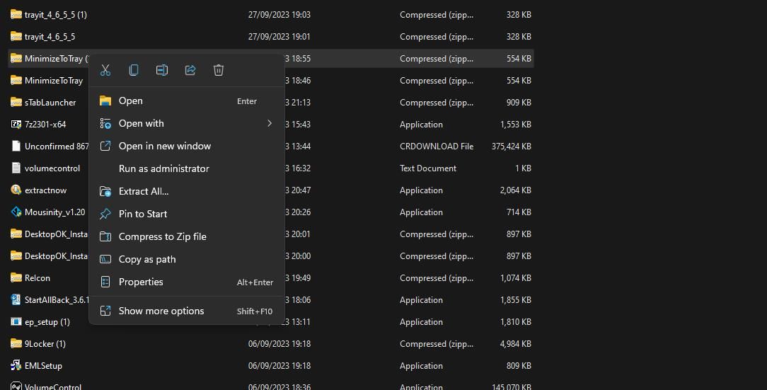
Task: Choose Extract All from the menu
Action: 144,192
